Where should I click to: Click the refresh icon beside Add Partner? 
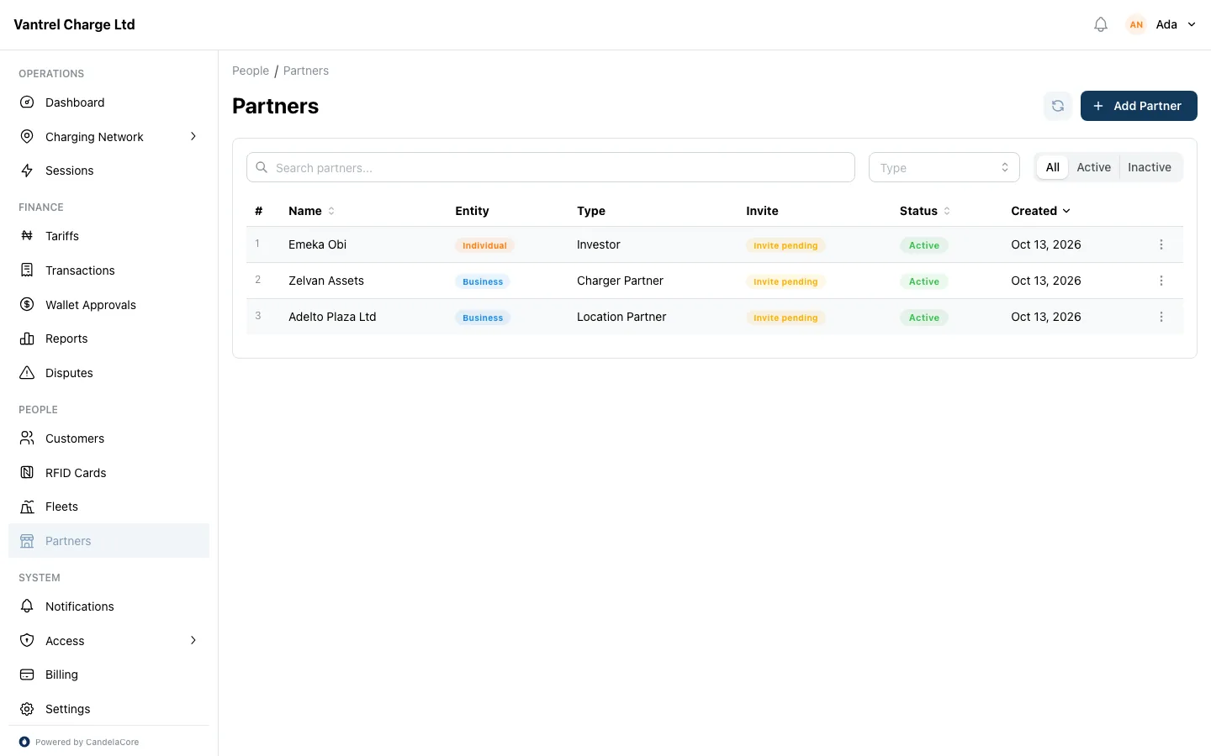[1058, 106]
